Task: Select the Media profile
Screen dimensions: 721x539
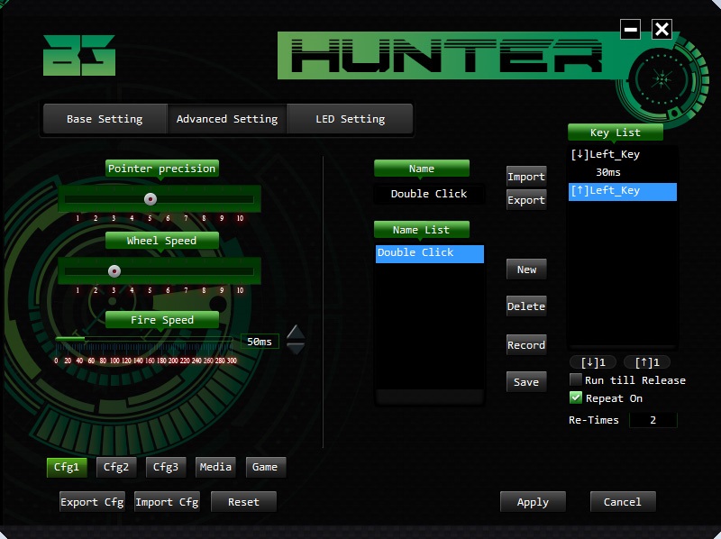Action: coord(215,467)
